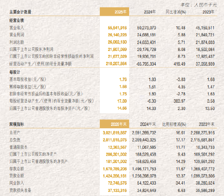
Task: Select percentage 383.97
Action: click(180, 101)
